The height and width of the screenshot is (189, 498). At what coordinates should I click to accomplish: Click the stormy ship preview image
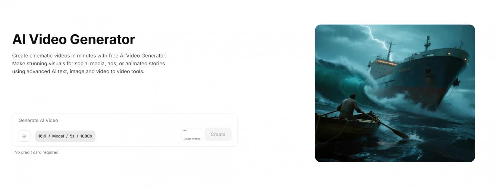pos(395,93)
